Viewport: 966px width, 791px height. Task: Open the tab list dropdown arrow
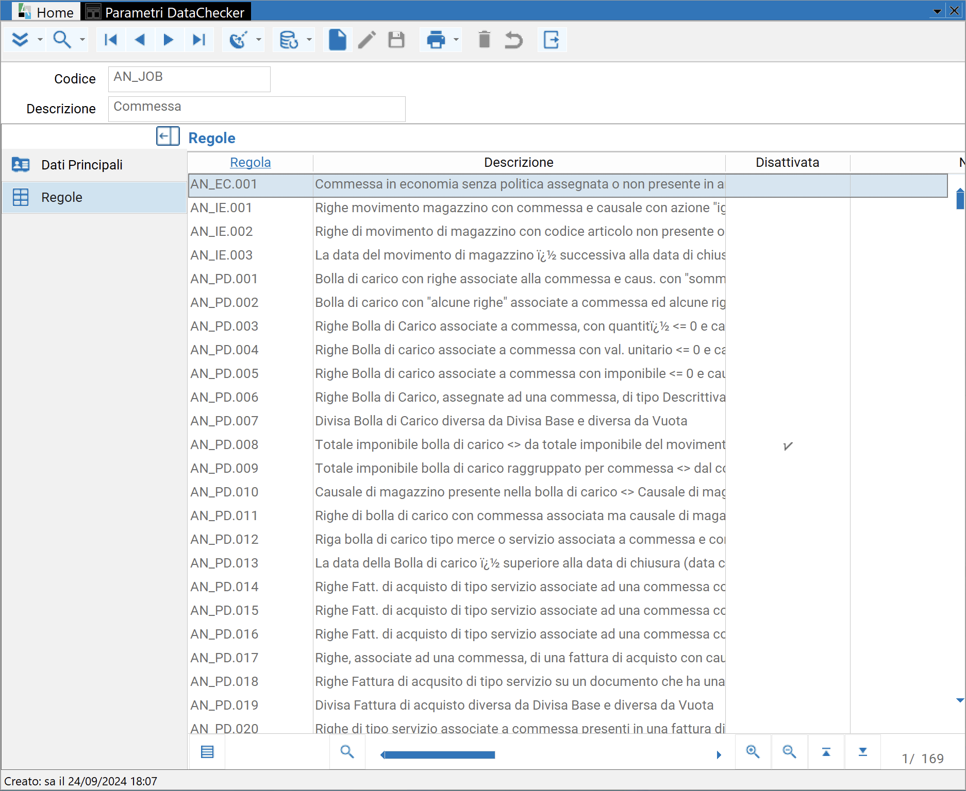coord(938,11)
